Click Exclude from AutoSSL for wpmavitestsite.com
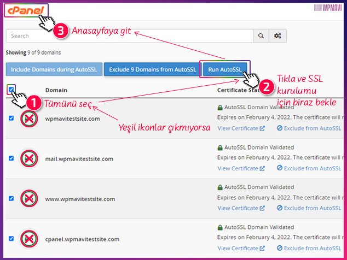 [x=309, y=128]
